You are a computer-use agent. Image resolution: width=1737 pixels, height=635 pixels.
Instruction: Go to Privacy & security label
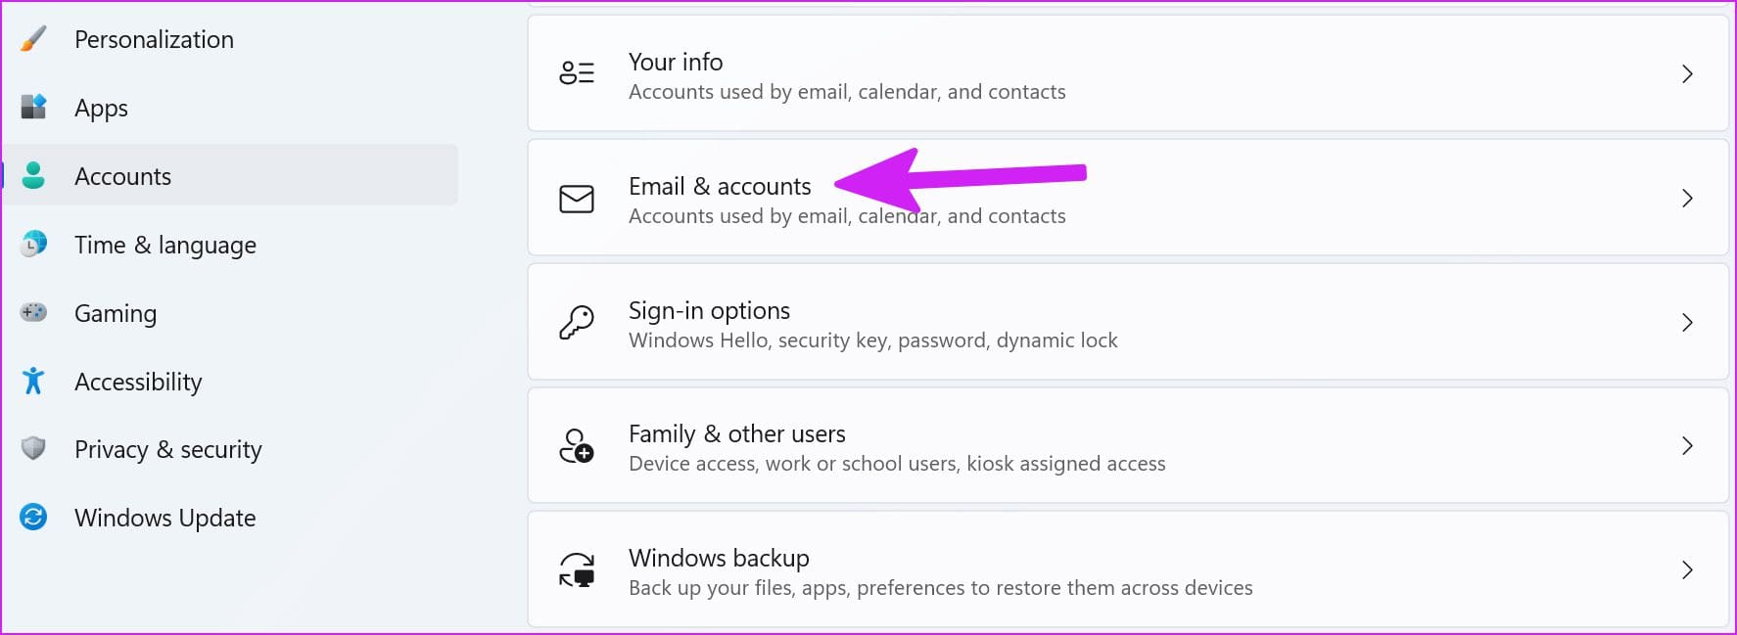[168, 449]
